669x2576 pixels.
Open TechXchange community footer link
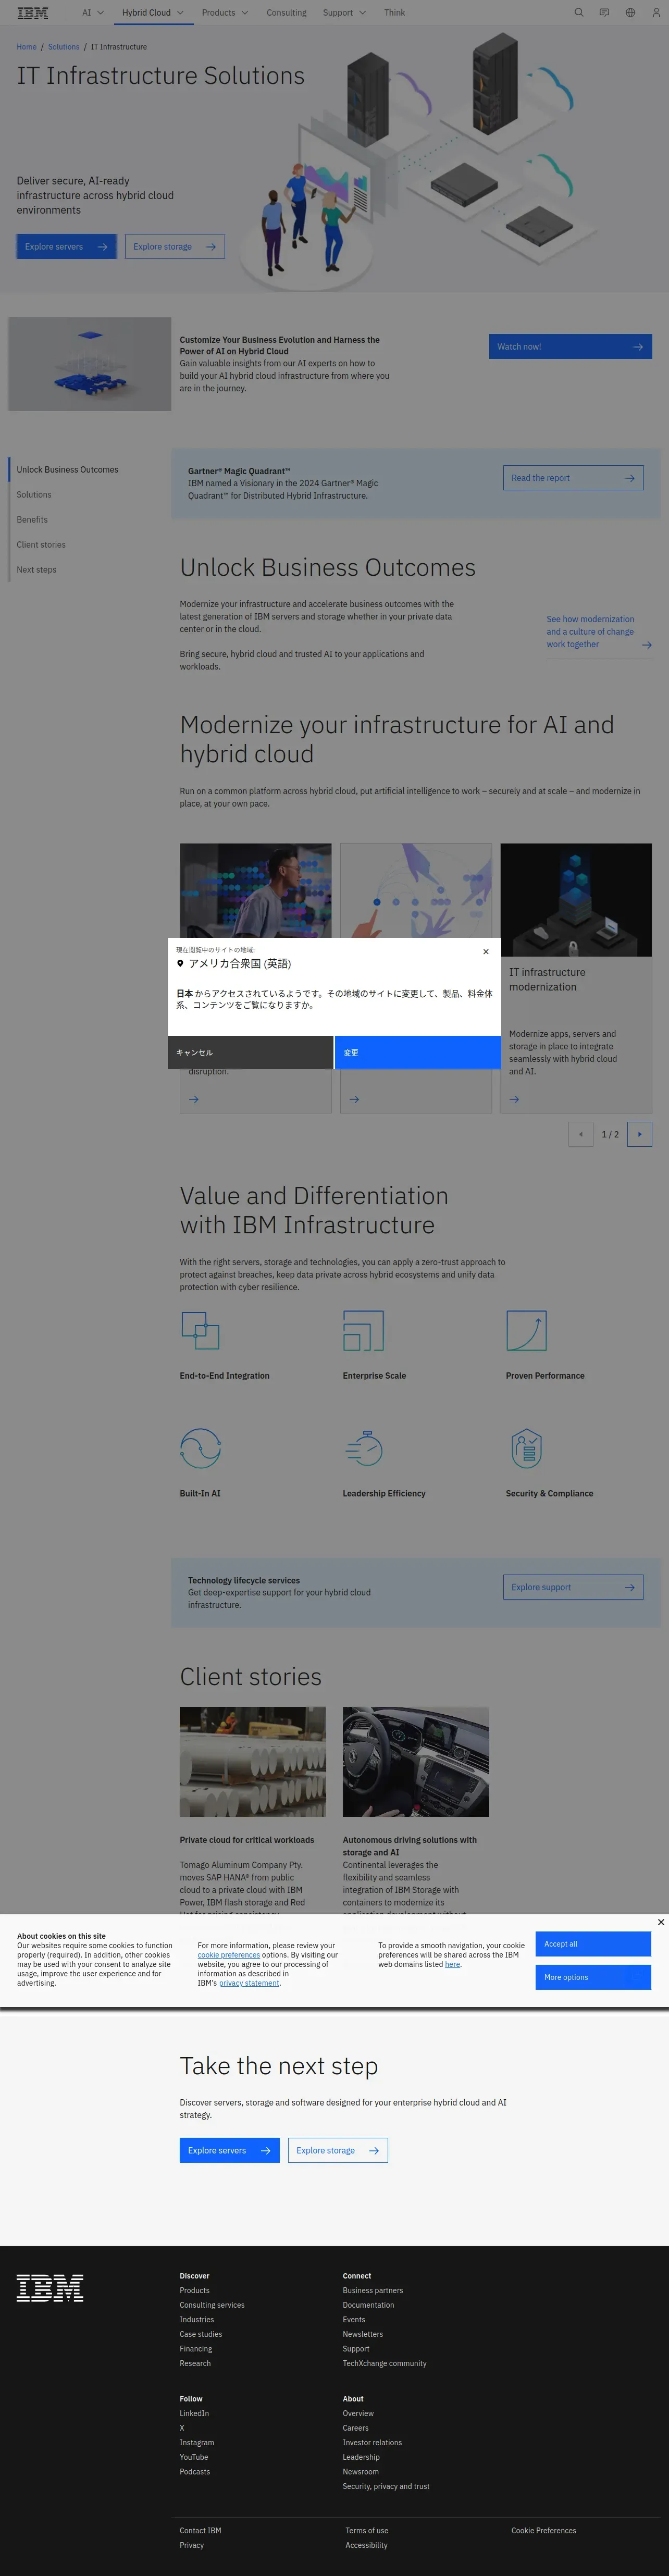(x=385, y=2363)
